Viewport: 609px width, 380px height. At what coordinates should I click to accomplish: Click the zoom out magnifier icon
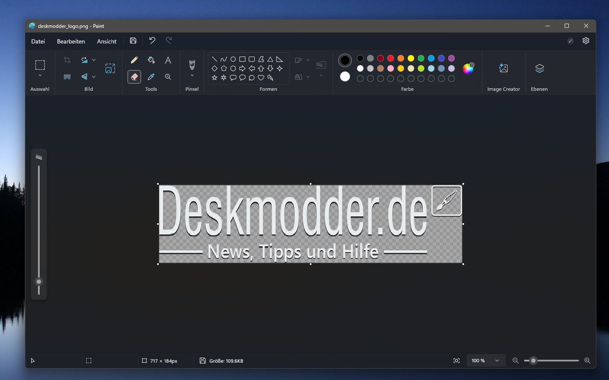coord(515,361)
